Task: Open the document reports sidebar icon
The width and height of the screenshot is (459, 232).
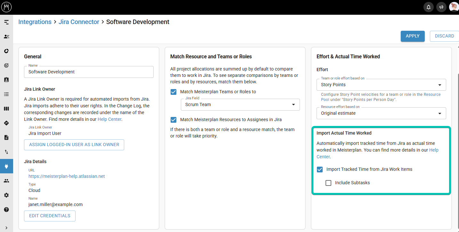Action: pyautogui.click(x=6, y=137)
